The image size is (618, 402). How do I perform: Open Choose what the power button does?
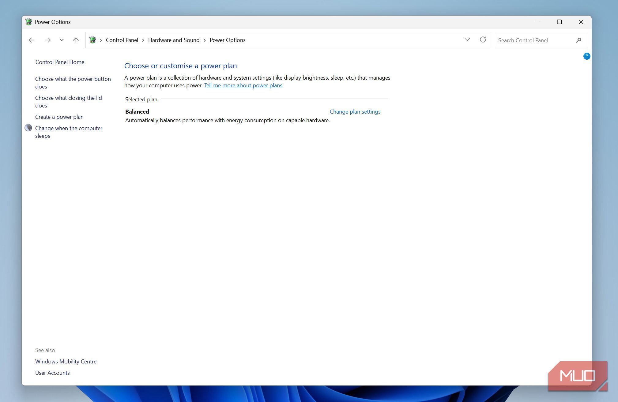pyautogui.click(x=73, y=83)
